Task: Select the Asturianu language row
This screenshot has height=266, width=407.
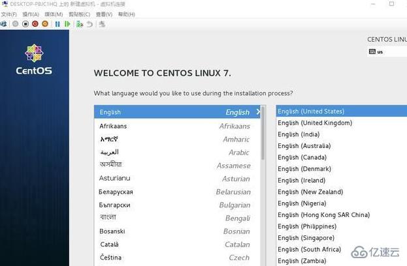Action: (x=177, y=179)
